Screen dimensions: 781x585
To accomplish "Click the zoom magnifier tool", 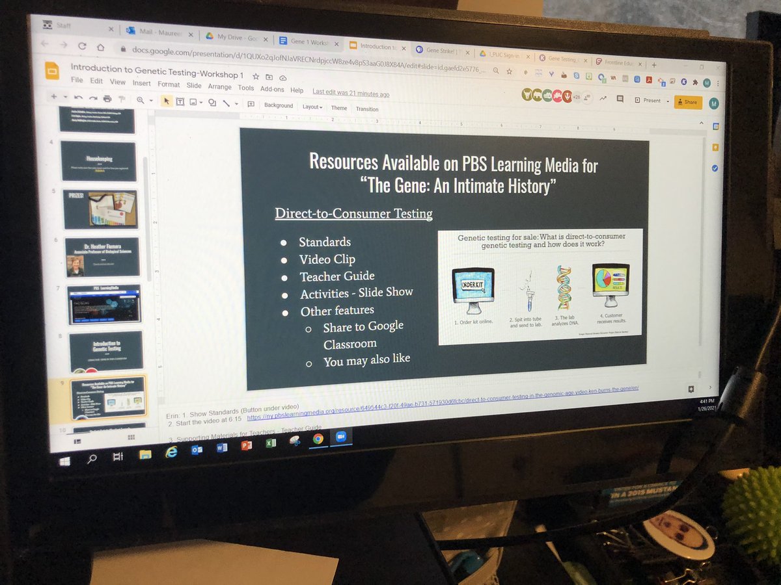I will (140, 99).
